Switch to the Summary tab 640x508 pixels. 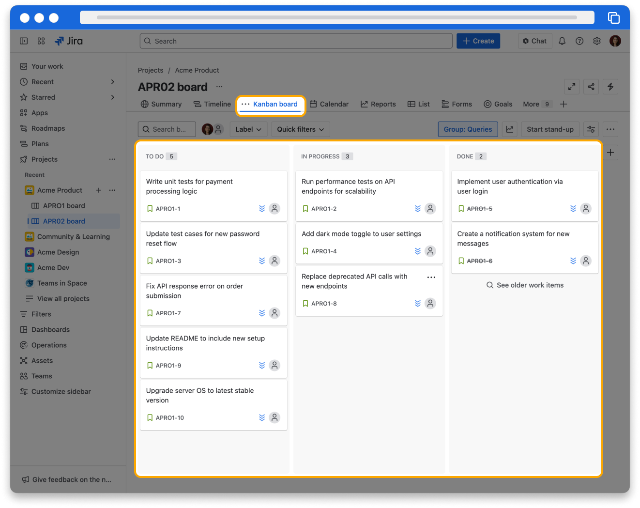point(161,104)
